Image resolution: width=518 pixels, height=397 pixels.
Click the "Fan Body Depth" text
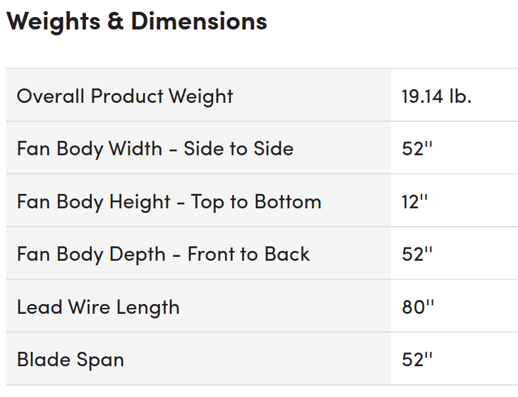click(x=91, y=254)
